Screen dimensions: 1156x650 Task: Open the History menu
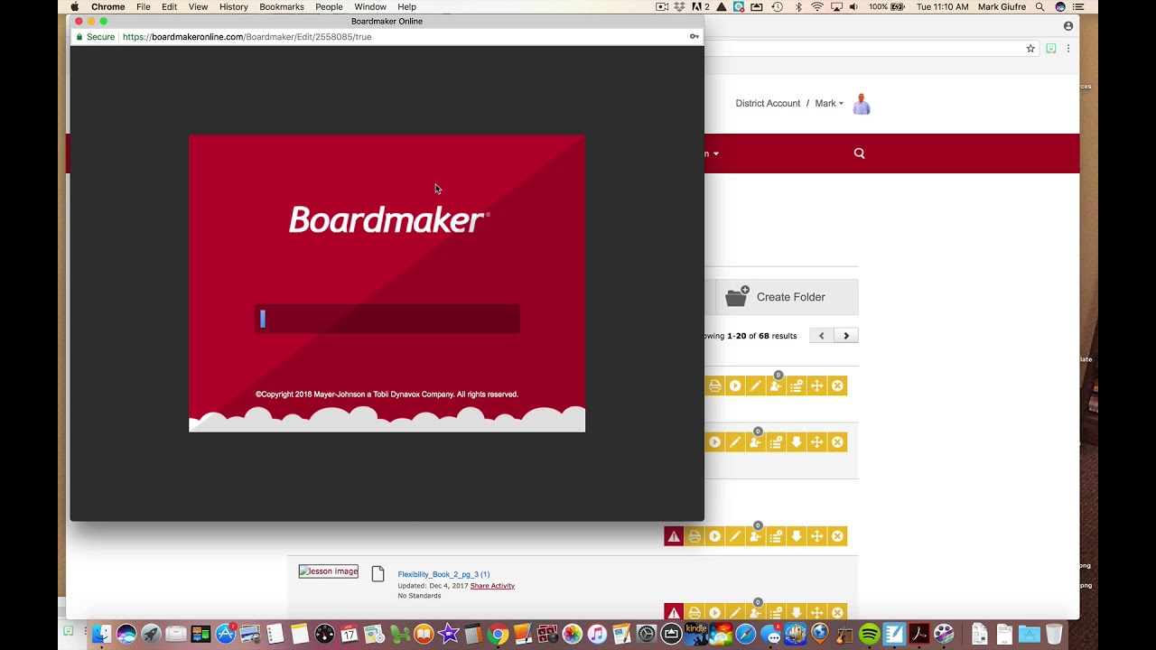point(233,7)
